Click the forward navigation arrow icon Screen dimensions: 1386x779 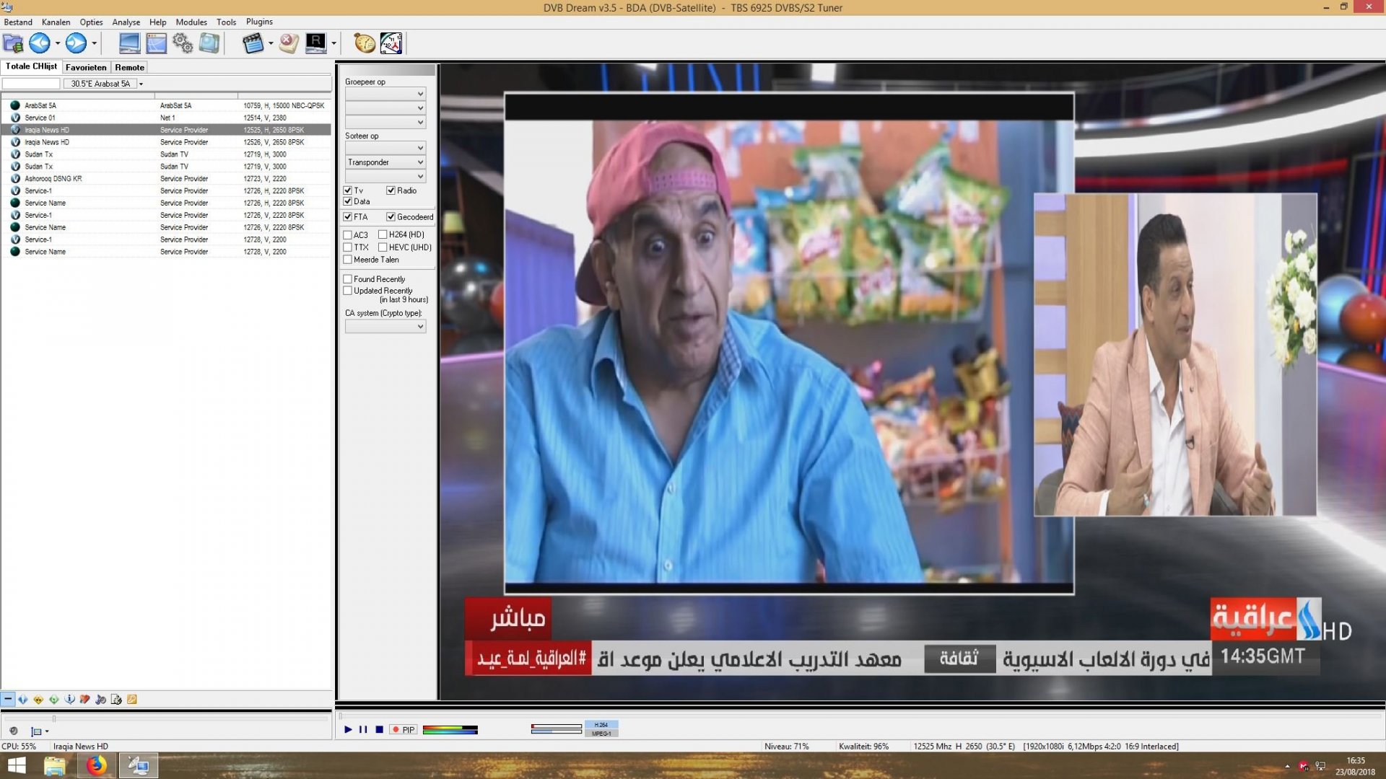(75, 43)
